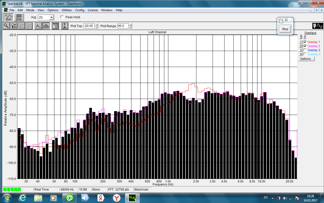Turn on Overlay 4
Viewport: 324px width, 203px height.
(305, 54)
